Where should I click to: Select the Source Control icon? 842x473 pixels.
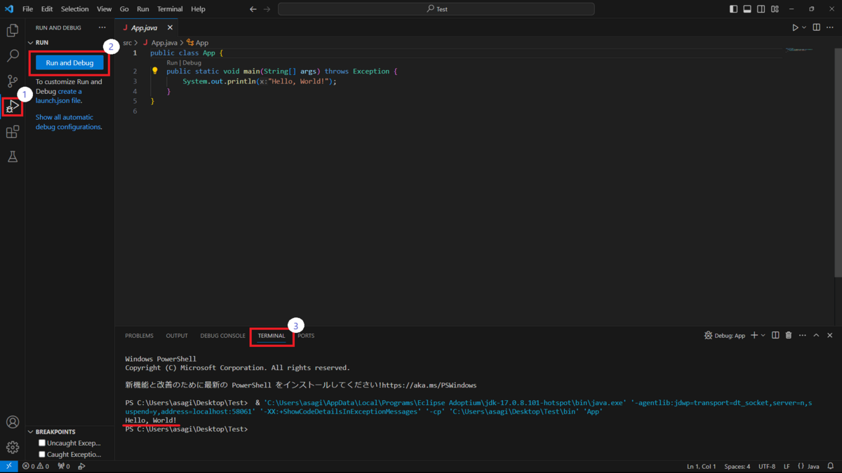(12, 81)
